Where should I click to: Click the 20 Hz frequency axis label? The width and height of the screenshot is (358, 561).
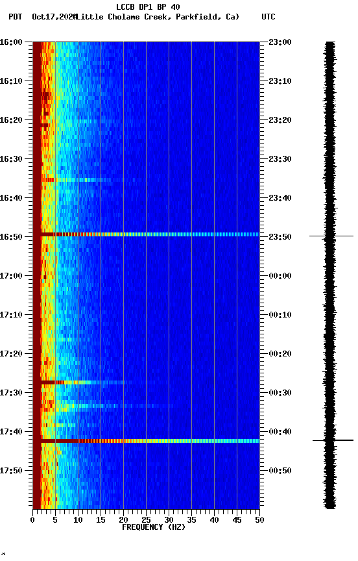[x=123, y=520]
